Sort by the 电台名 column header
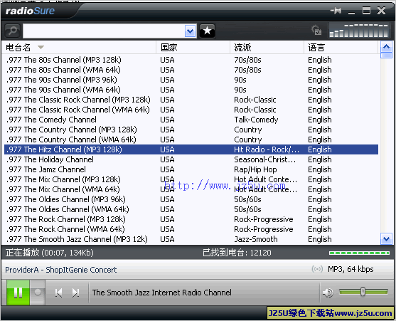 pos(78,47)
